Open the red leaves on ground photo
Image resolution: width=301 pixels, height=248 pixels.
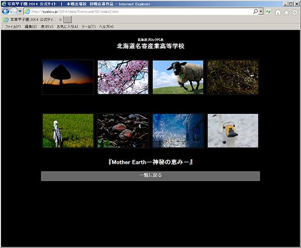[x=123, y=131]
